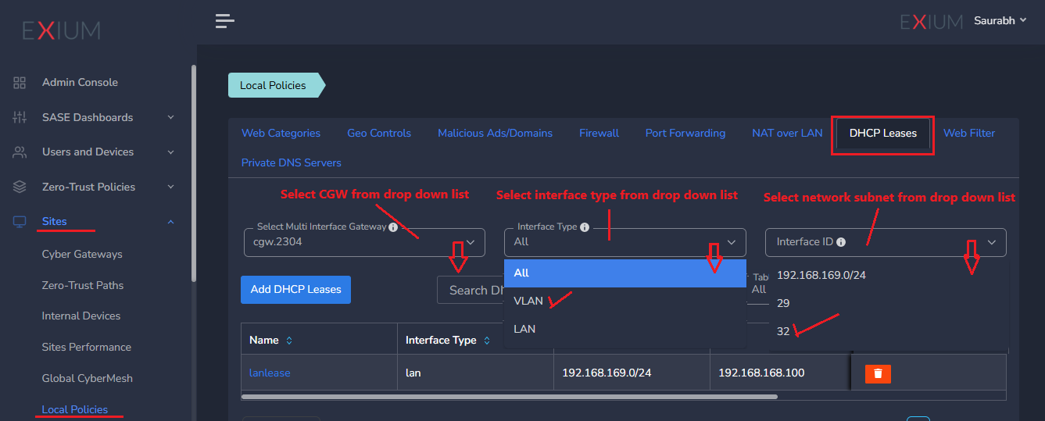Screen dimensions: 1045x421
Task: Click the hamburger menu icon
Action: [225, 21]
